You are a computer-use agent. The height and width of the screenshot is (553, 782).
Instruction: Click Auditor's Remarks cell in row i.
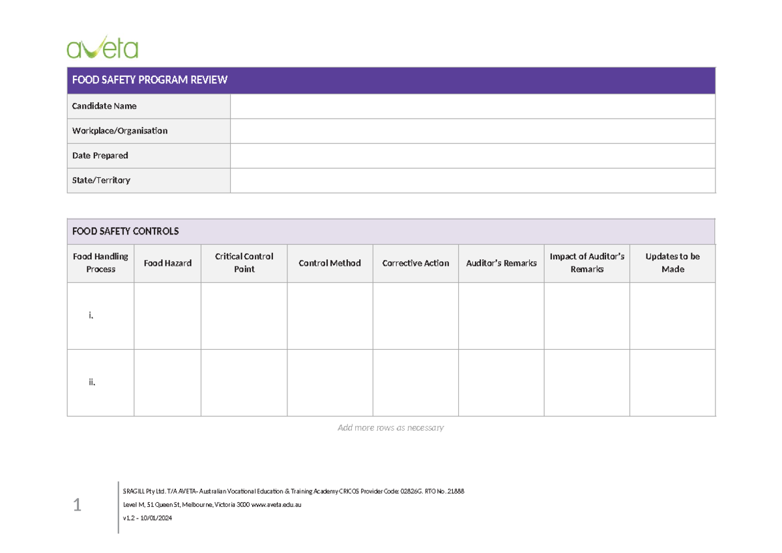click(501, 316)
